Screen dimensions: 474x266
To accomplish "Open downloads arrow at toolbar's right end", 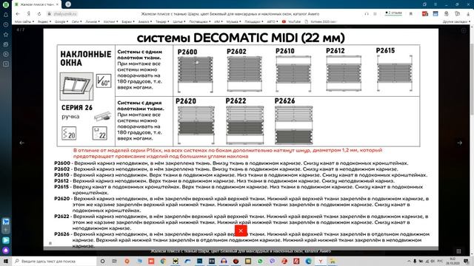I will coord(467,14).
